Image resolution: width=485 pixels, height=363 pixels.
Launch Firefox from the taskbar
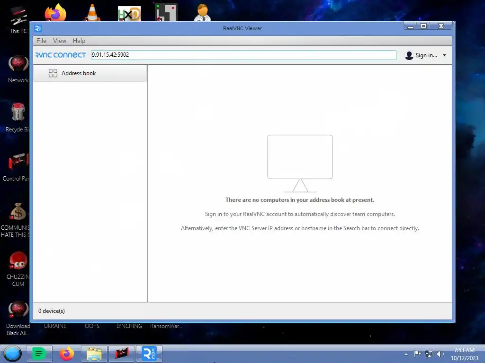66,354
